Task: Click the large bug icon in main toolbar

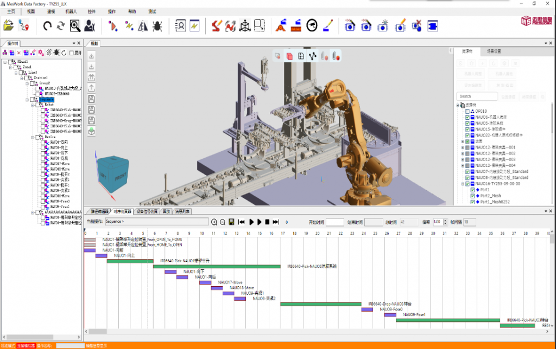Action: (157, 26)
